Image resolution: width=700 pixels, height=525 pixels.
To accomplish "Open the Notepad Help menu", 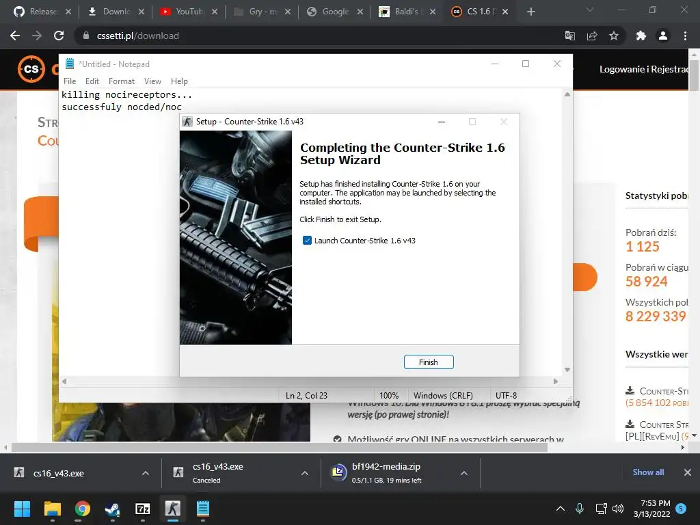I will coord(179,81).
